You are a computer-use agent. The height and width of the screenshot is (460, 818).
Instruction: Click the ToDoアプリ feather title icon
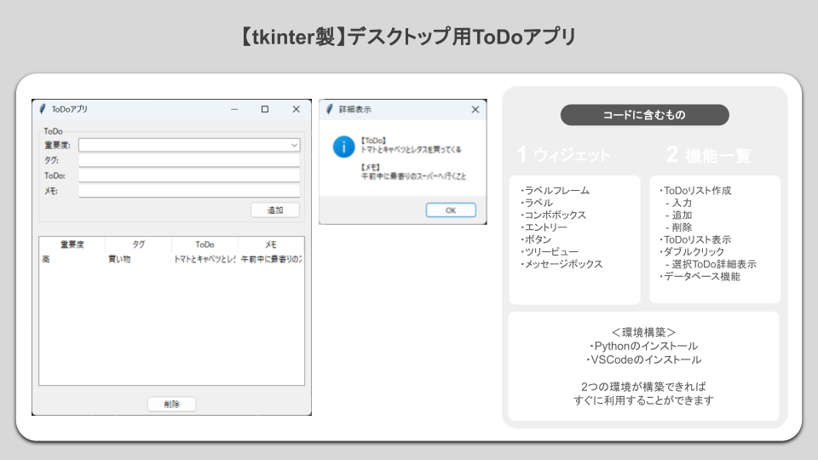[x=43, y=109]
